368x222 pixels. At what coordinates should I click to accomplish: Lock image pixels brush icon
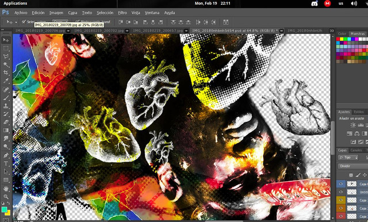click(358, 175)
